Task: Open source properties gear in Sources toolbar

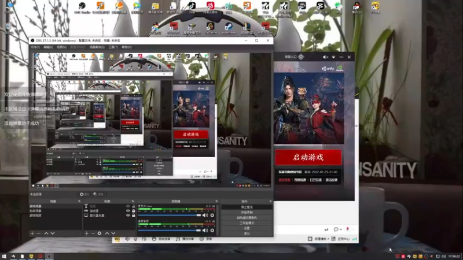Action: (x=99, y=233)
